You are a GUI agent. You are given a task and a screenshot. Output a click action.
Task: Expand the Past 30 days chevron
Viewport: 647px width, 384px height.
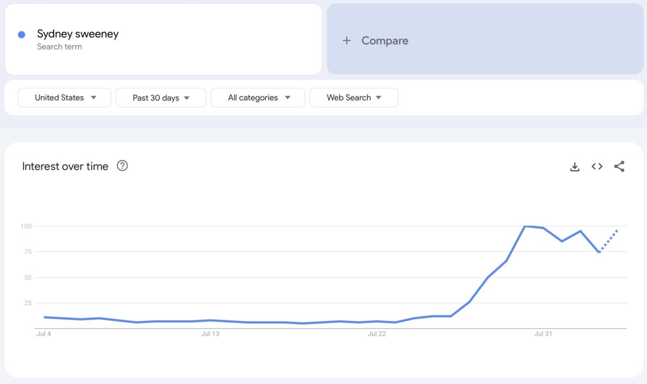pyautogui.click(x=187, y=97)
